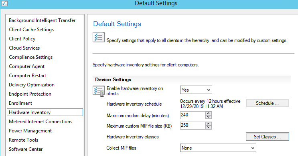Open Enable hardware inventory Yes dropdown
This screenshot has width=298, height=156.
[x=196, y=90]
